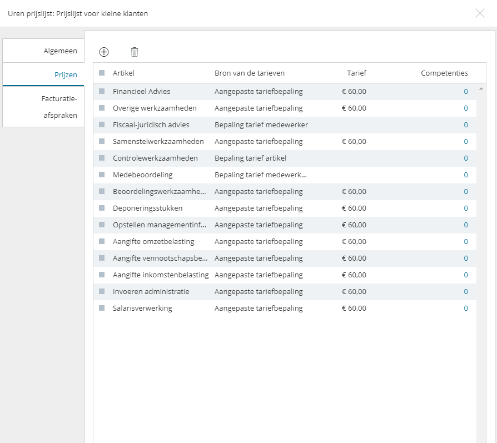This screenshot has height=443, width=497.
Task: Click the Aangifte vennootschapsbe... article cell
Action: [160, 258]
